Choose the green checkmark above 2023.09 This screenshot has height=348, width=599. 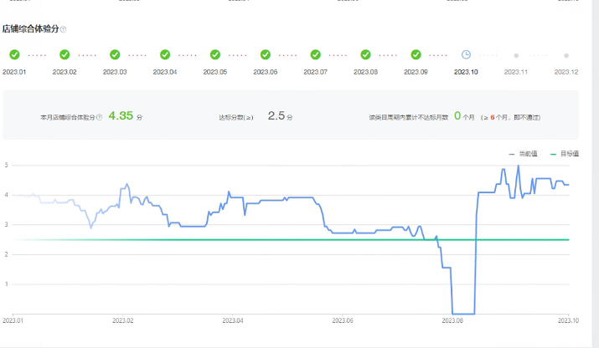[416, 55]
